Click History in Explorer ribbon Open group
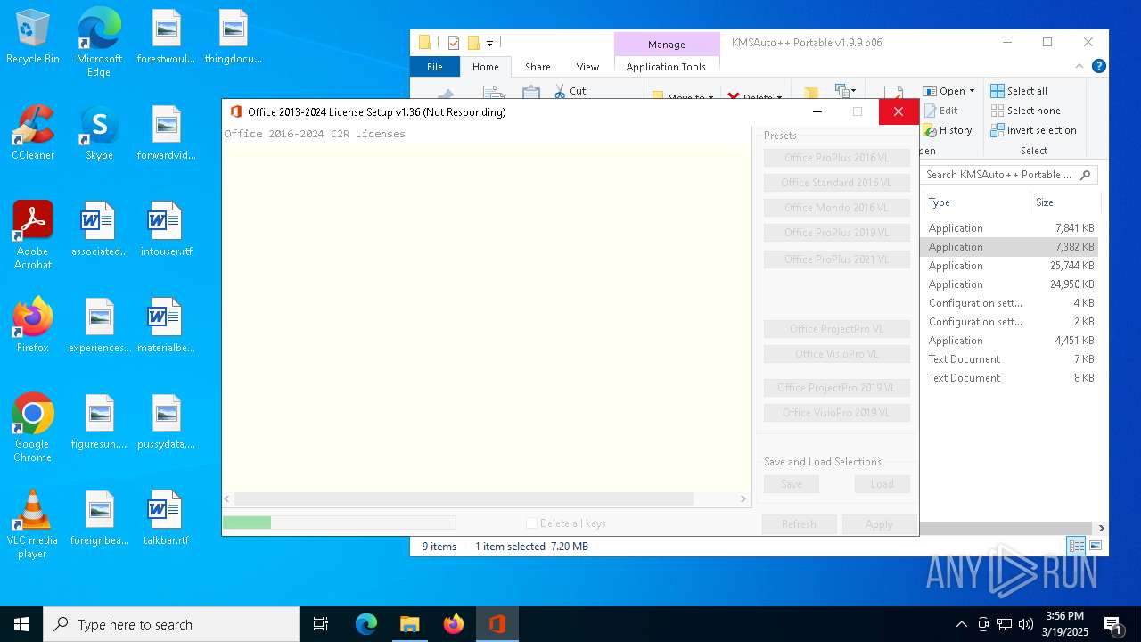1141x642 pixels. point(948,130)
